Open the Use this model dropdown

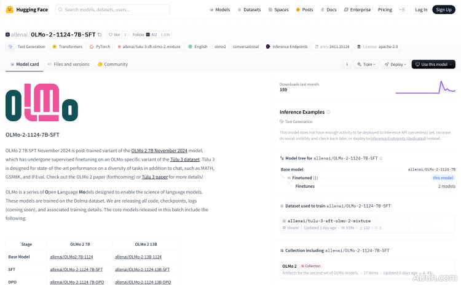(433, 64)
